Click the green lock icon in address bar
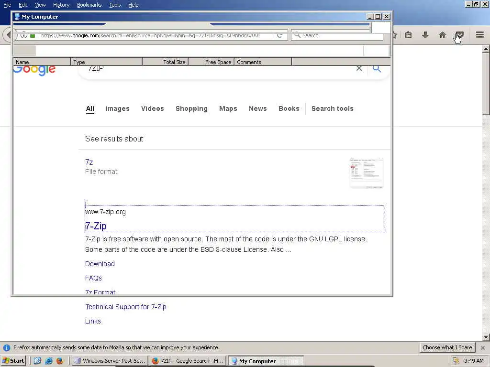 32,35
